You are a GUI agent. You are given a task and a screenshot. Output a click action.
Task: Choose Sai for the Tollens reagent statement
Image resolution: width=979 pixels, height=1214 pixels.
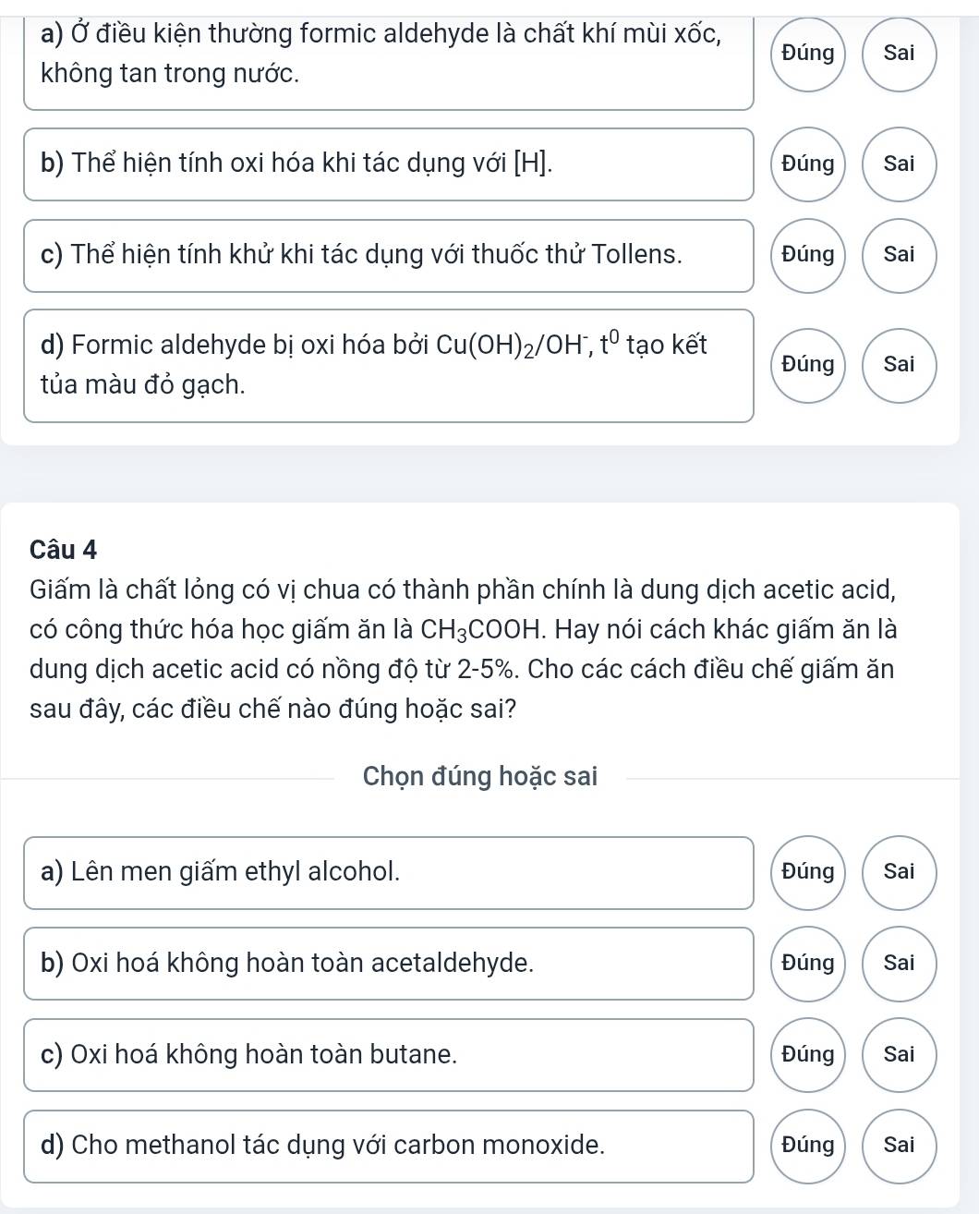[899, 254]
